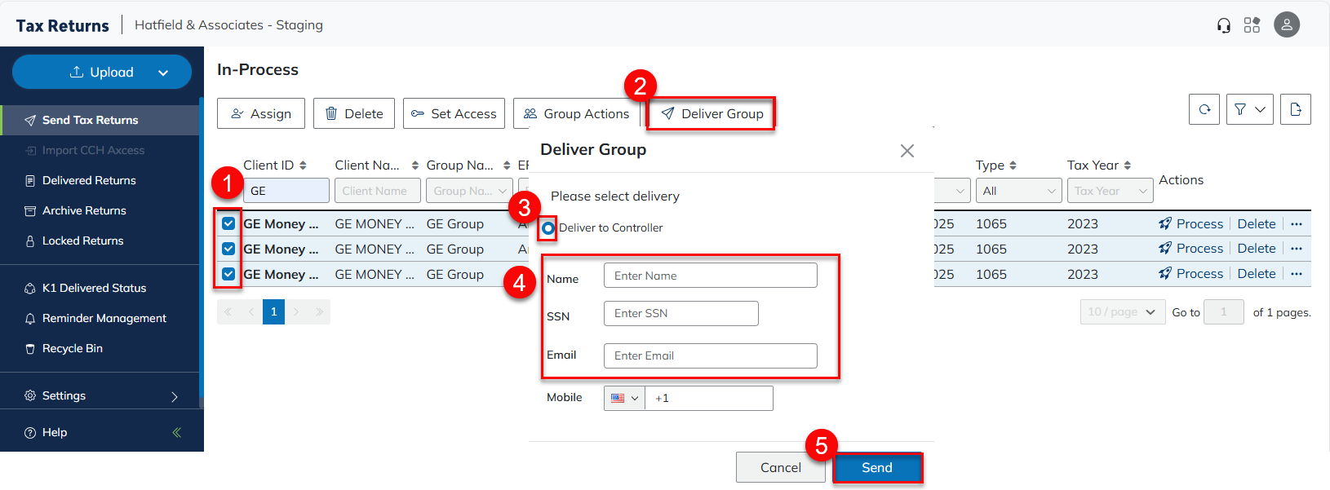Select the Deliver to Controller radio button
Viewport: 1330px width, 490px height.
coord(548,228)
